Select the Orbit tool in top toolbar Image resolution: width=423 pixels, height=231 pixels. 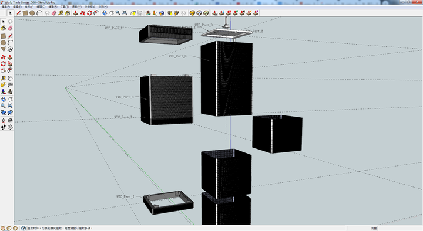[104, 13]
